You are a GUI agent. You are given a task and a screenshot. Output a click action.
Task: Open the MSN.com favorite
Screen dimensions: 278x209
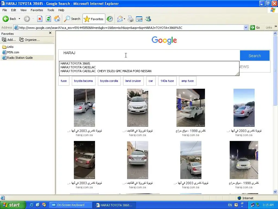click(x=11, y=52)
